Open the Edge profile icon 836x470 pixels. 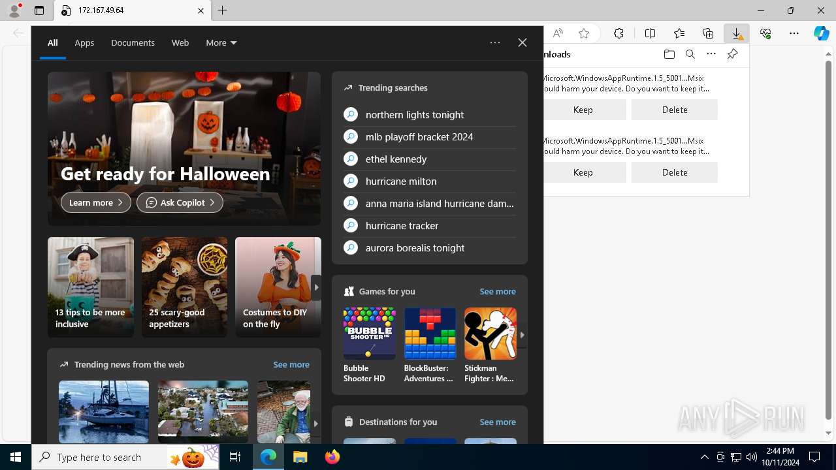[14, 10]
